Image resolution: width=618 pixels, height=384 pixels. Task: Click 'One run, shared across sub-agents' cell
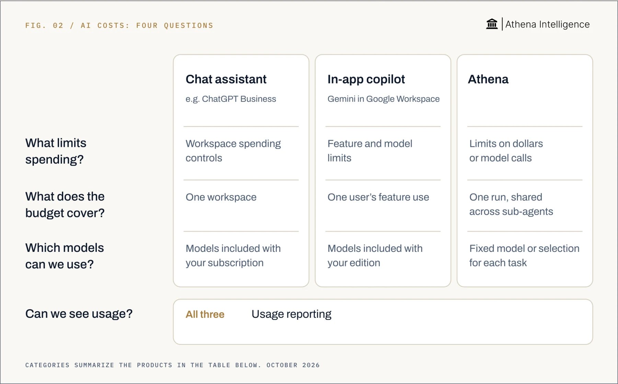tap(511, 204)
